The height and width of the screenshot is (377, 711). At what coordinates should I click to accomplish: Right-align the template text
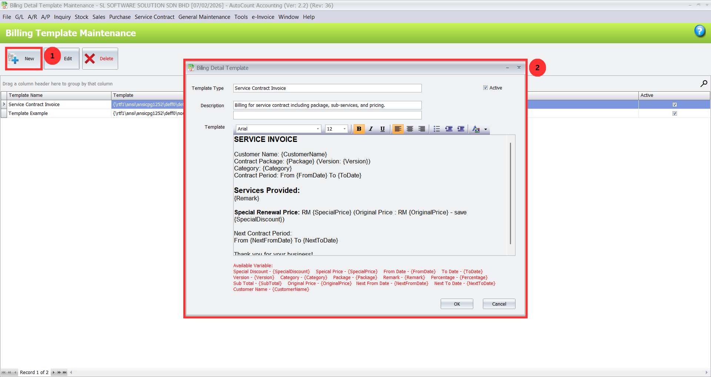coord(421,129)
